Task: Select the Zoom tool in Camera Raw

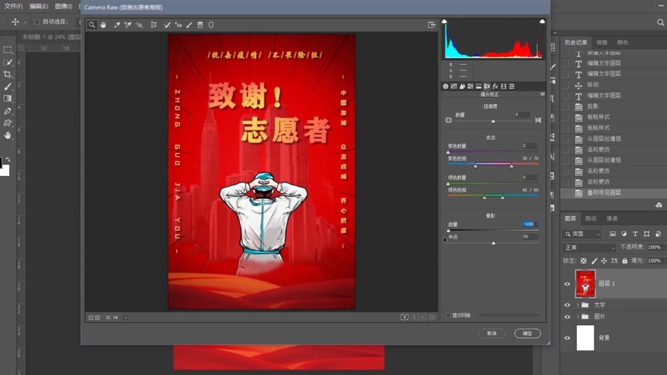Action: pos(92,25)
